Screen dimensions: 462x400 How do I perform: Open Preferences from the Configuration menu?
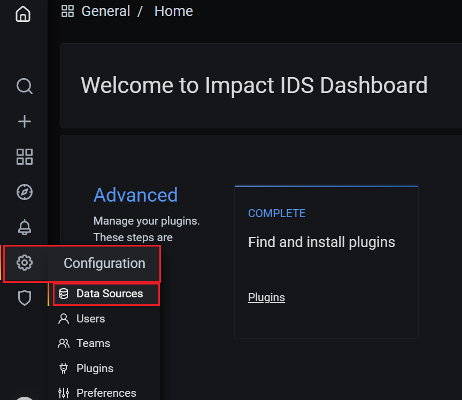tap(106, 393)
